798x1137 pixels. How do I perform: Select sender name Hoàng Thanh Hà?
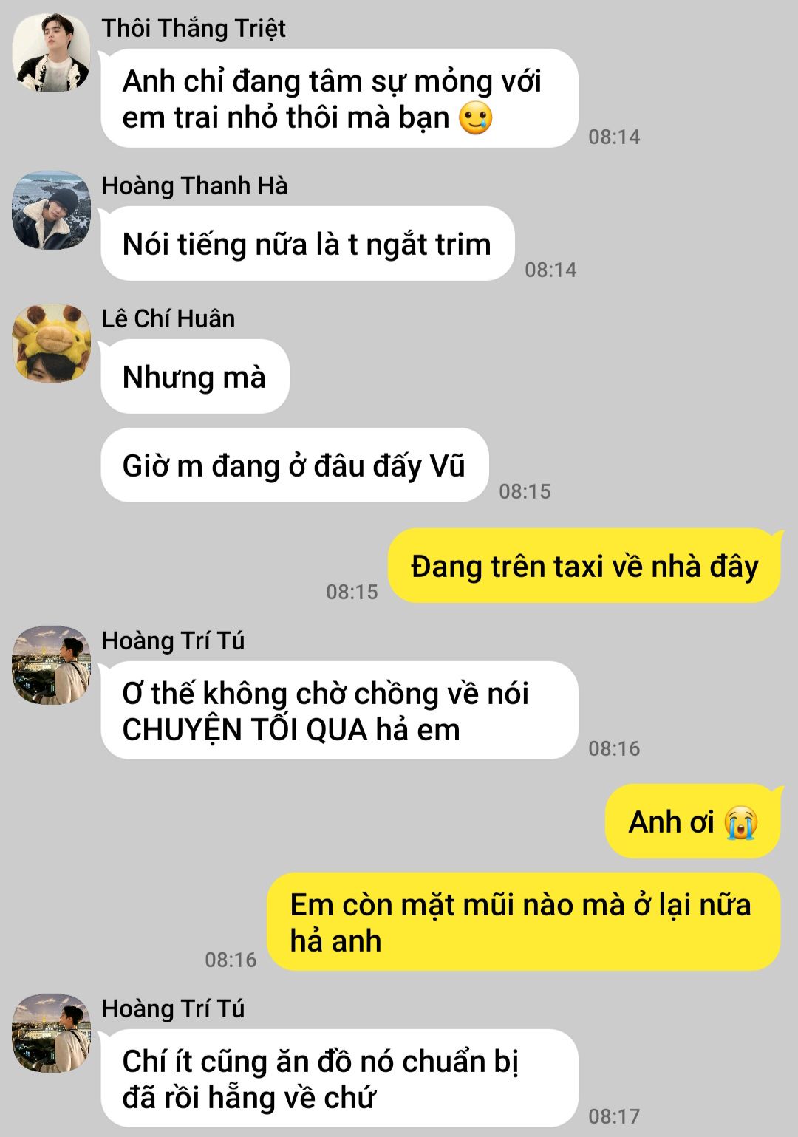[194, 185]
